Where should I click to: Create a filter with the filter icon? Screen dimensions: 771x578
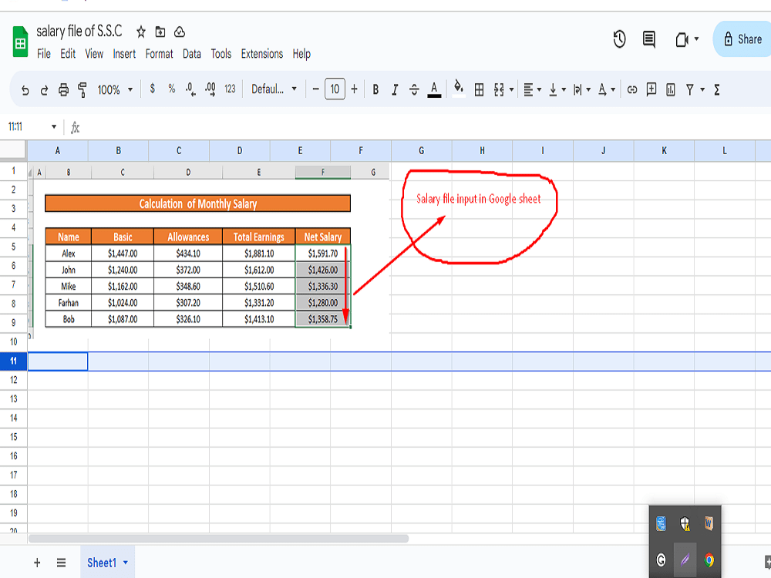(x=691, y=89)
